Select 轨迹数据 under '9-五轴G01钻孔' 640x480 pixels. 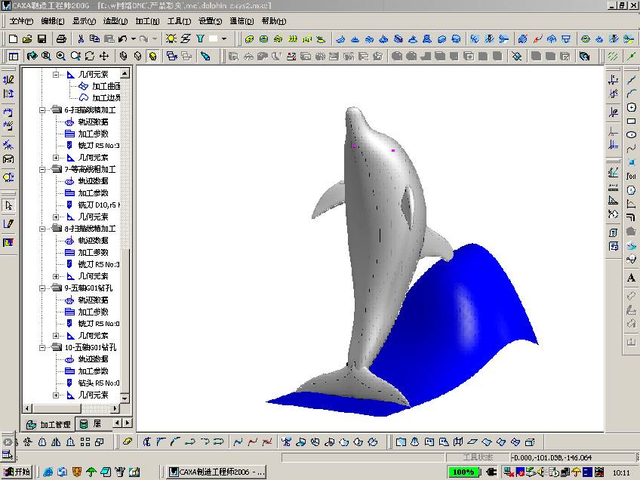92,300
